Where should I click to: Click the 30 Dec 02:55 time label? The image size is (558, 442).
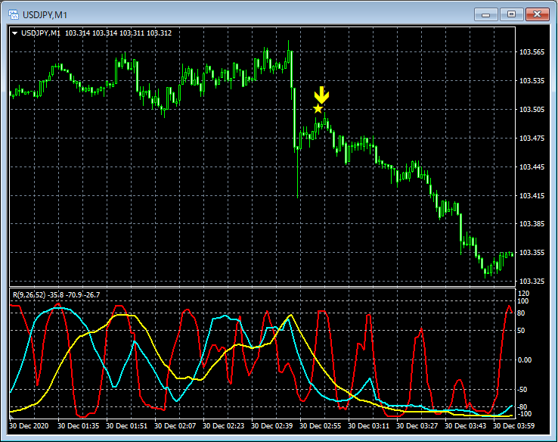click(321, 426)
